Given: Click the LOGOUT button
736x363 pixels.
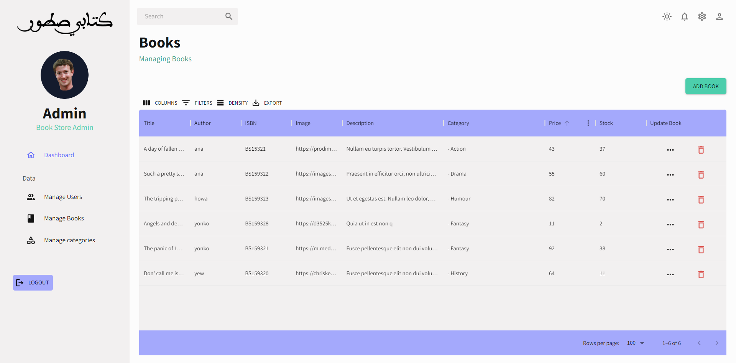Looking at the screenshot, I should [x=33, y=283].
